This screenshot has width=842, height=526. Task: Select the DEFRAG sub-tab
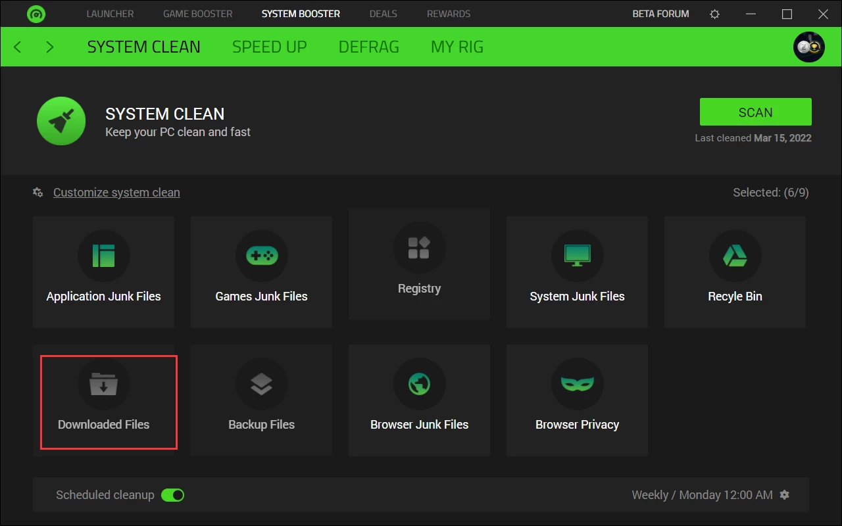[369, 47]
